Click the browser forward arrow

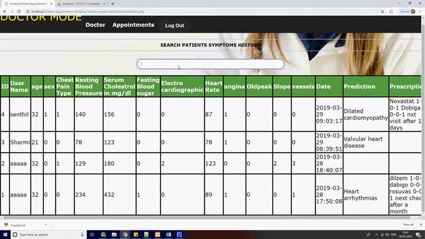click(12, 12)
